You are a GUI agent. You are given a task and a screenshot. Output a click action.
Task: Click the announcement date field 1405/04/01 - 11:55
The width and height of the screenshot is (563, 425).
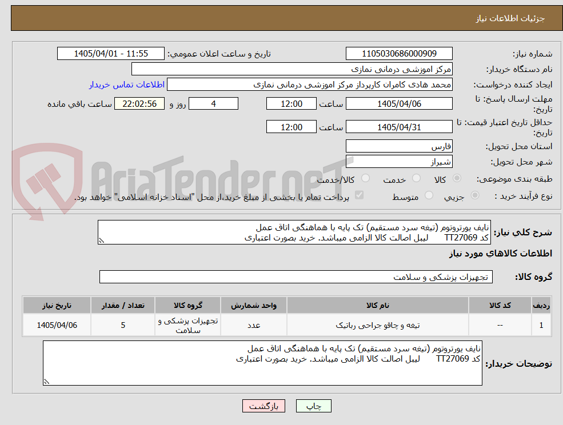pyautogui.click(x=110, y=54)
